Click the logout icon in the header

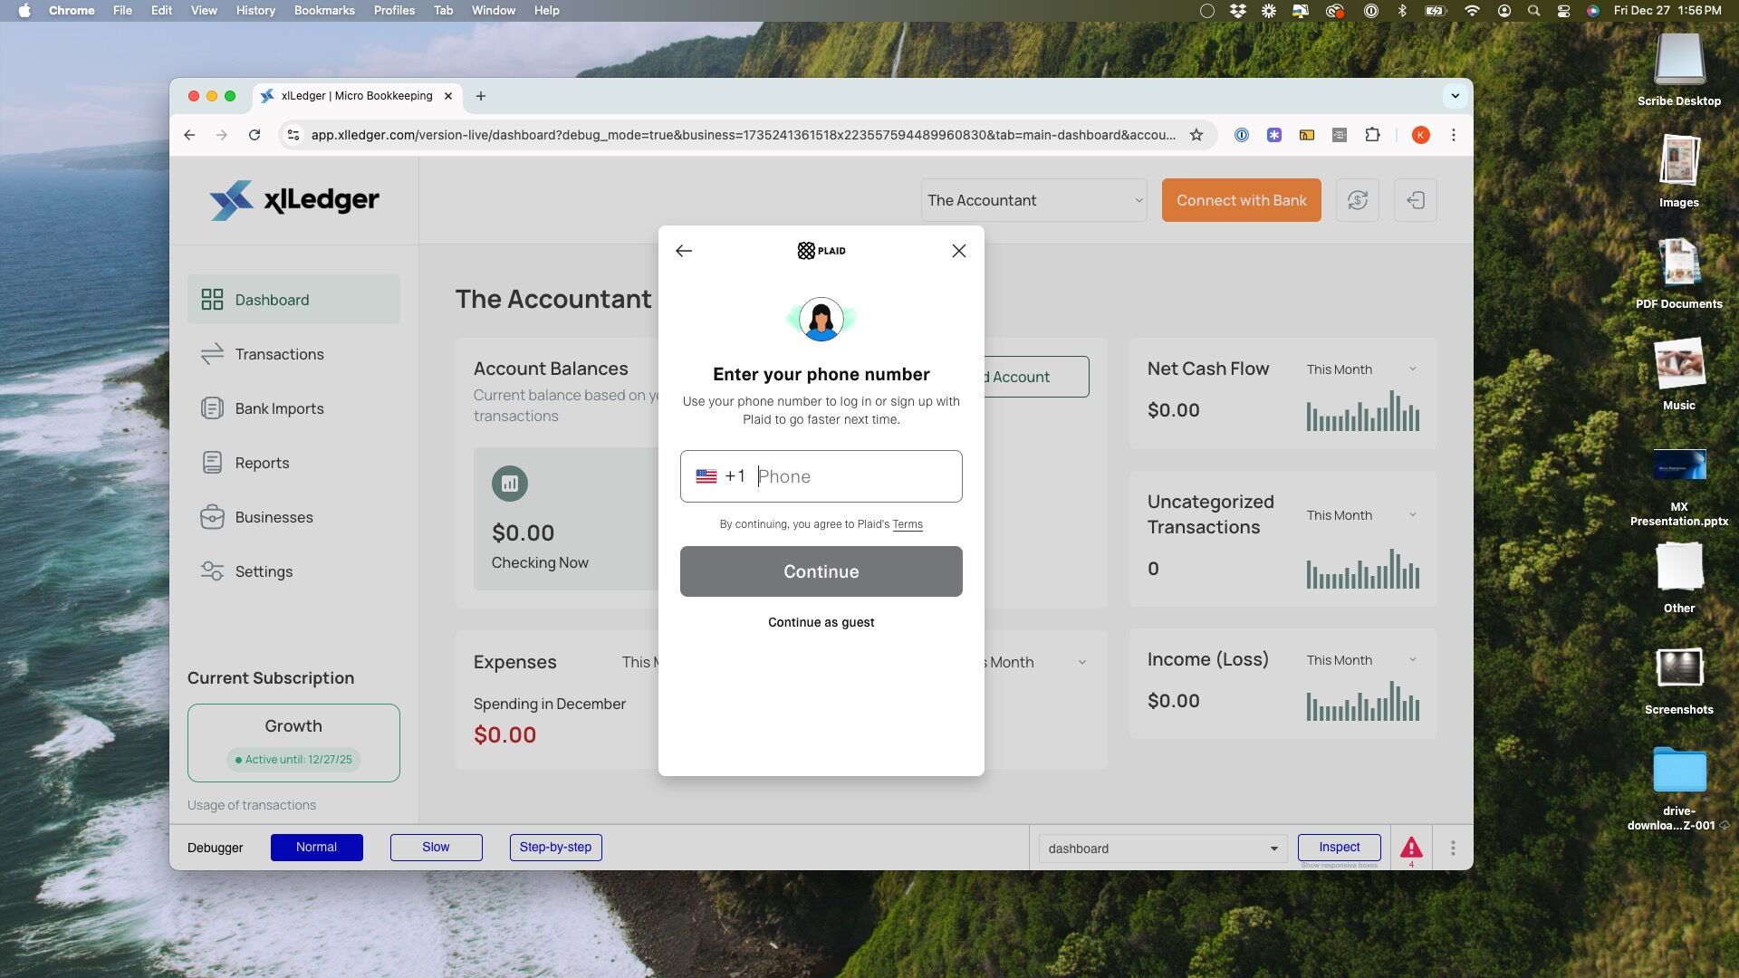pyautogui.click(x=1415, y=200)
